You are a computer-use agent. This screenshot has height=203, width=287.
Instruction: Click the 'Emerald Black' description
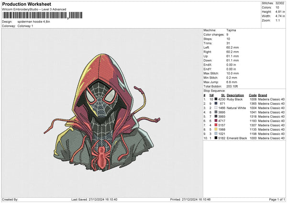pos(237,138)
